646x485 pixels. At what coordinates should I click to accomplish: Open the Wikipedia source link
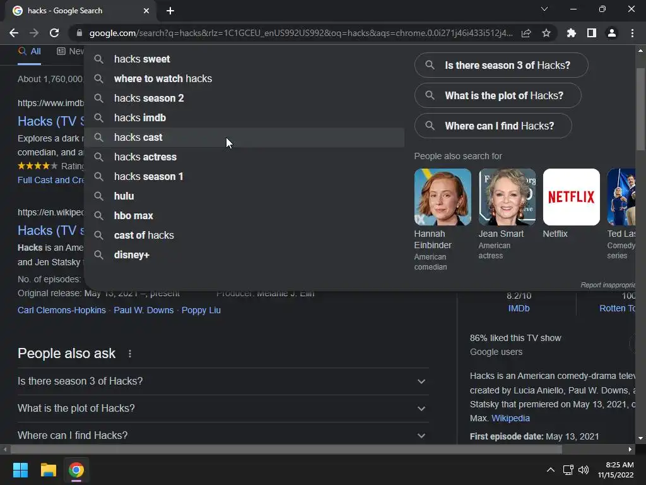click(510, 418)
